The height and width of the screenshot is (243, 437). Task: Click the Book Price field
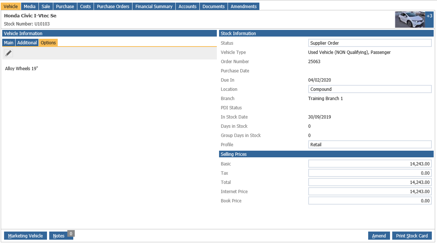pos(370,201)
